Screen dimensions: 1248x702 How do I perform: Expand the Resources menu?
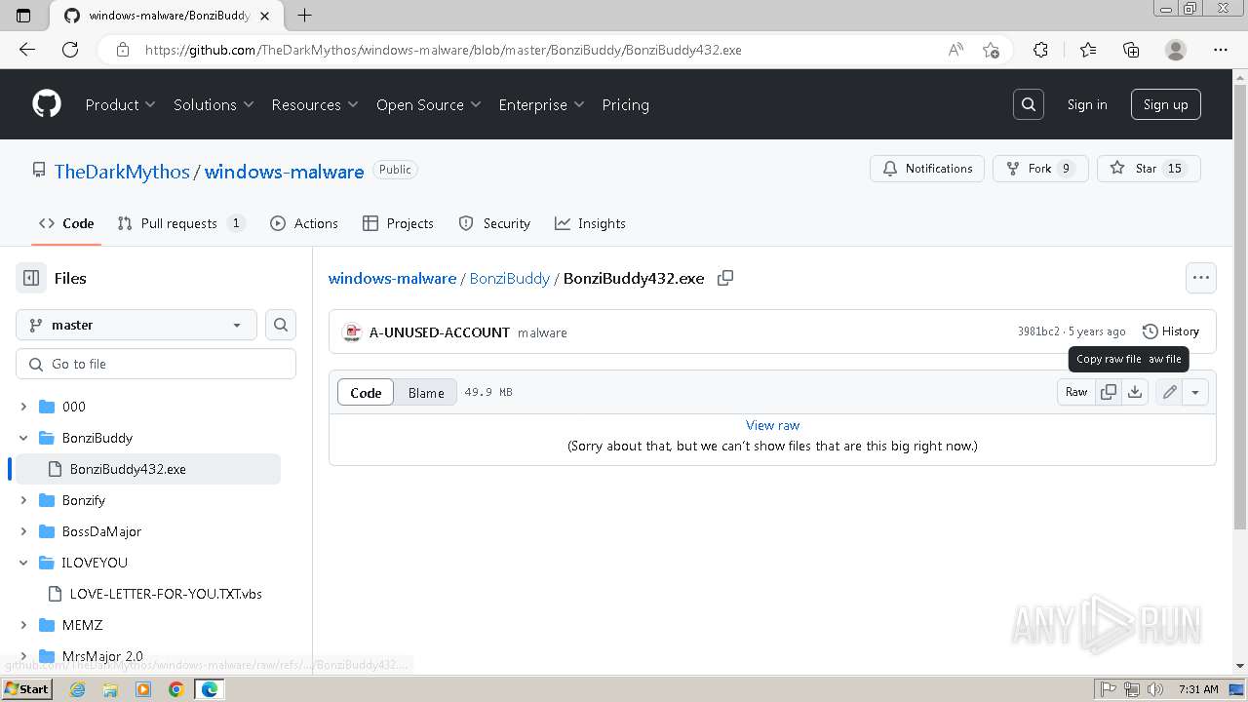[x=315, y=104]
